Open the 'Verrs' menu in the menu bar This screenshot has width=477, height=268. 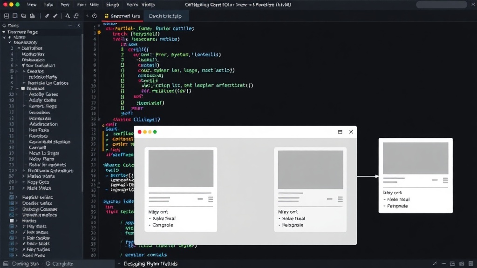(132, 5)
